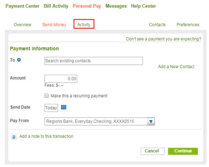Viewport: 209px width, 167px height.
Task: Open the Messages menu
Action: (x=116, y=6)
